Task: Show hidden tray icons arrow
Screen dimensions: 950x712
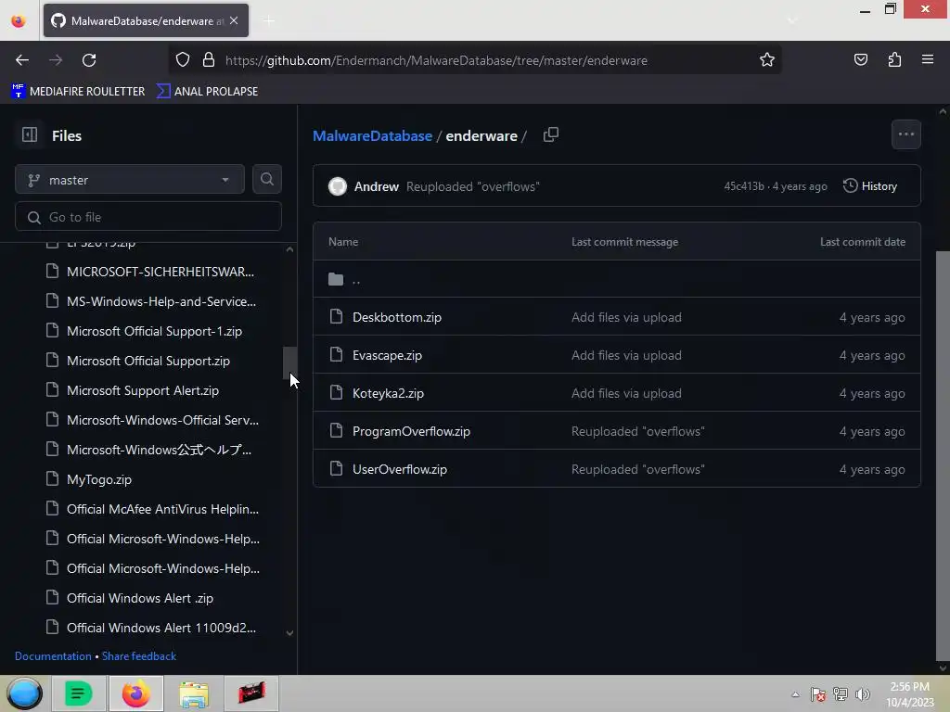Action: (x=795, y=694)
